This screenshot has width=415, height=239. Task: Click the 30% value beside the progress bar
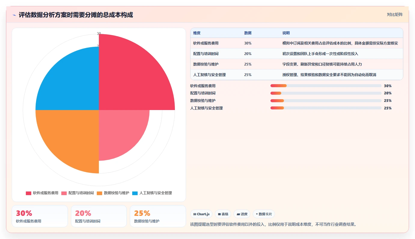[x=388, y=86]
